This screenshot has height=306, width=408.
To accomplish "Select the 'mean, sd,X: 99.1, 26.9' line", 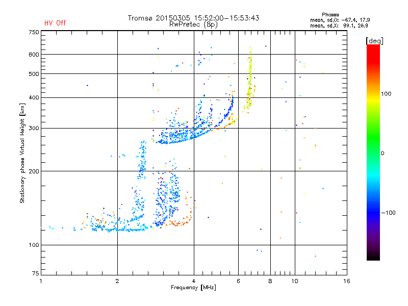I will pos(339,25).
